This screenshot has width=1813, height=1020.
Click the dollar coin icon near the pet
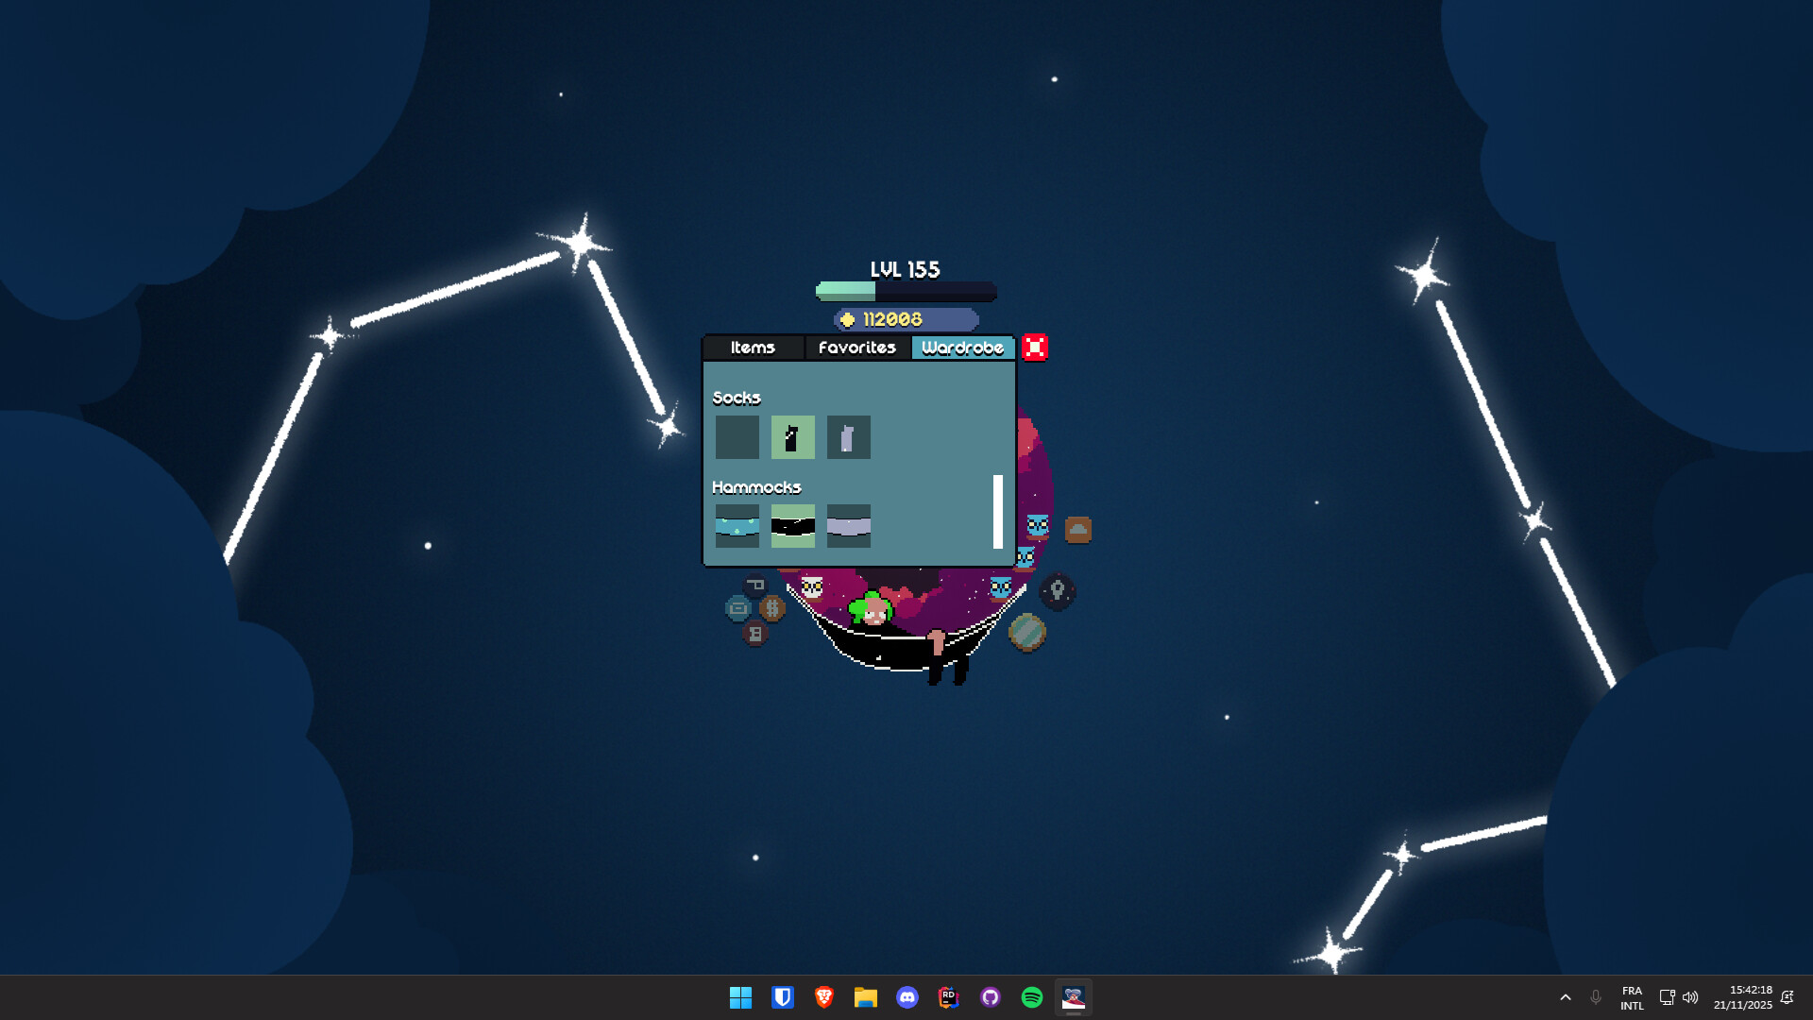click(x=773, y=609)
